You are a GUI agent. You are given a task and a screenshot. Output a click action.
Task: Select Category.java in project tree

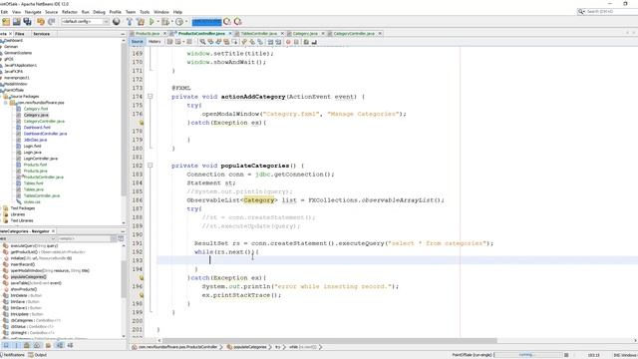click(36, 116)
